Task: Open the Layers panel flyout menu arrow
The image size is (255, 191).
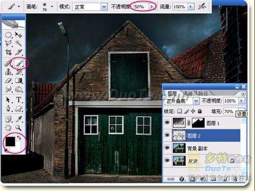Action: tap(243, 93)
